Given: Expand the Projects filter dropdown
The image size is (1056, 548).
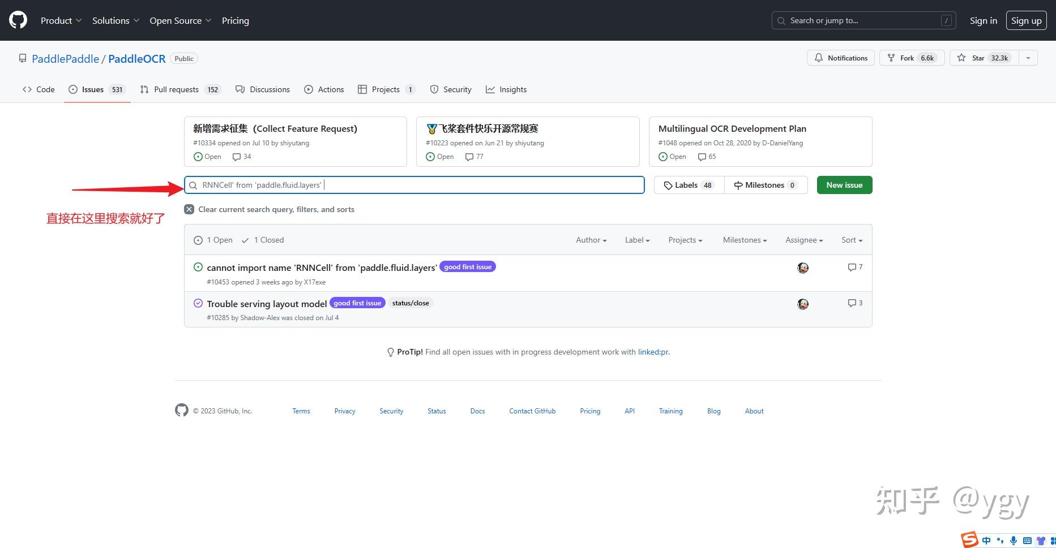Looking at the screenshot, I should (x=685, y=240).
